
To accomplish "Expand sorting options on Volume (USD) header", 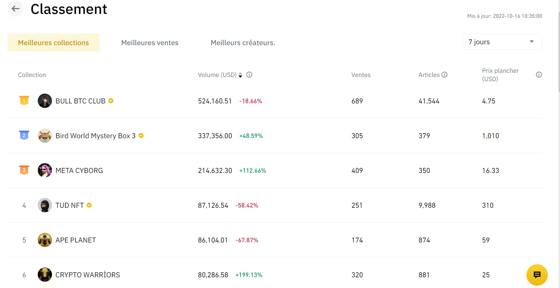I will coord(240,75).
